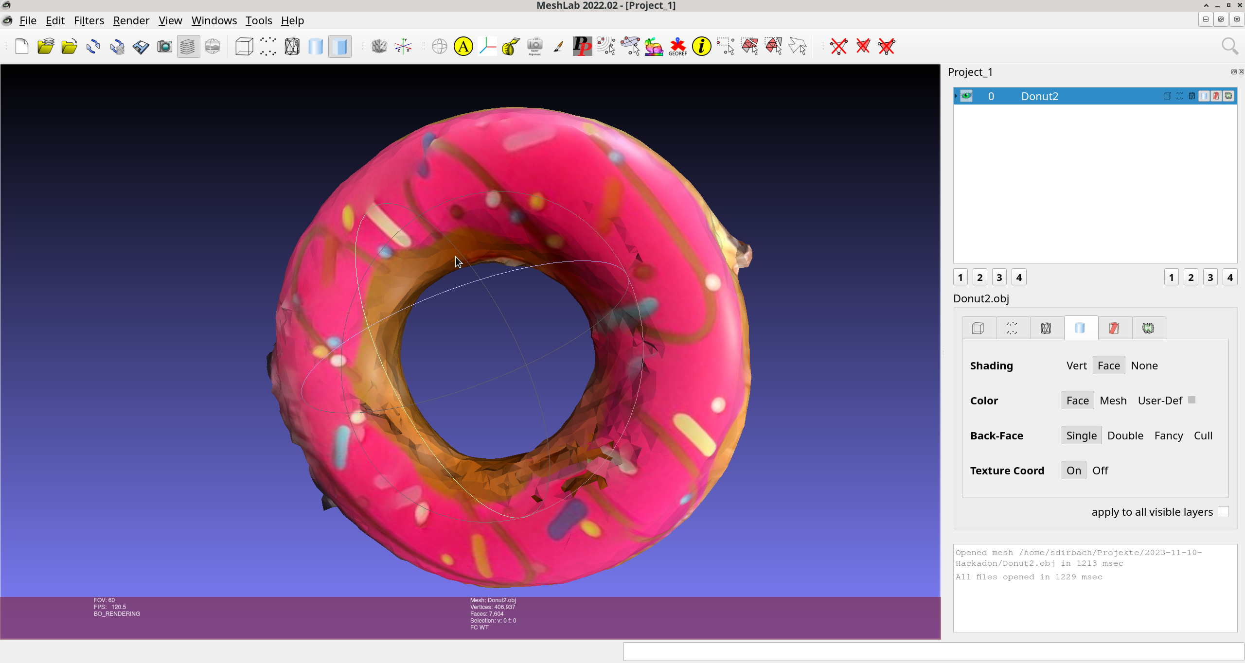Image resolution: width=1245 pixels, height=663 pixels.
Task: Click the Wireframe render mode icon
Action: [292, 47]
